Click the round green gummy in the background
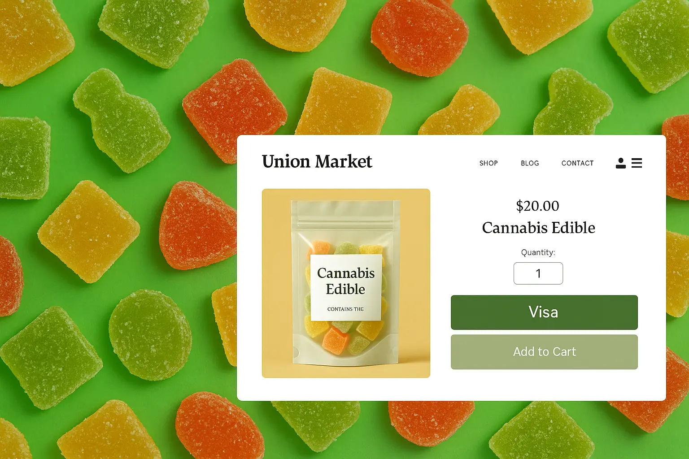 (150, 334)
